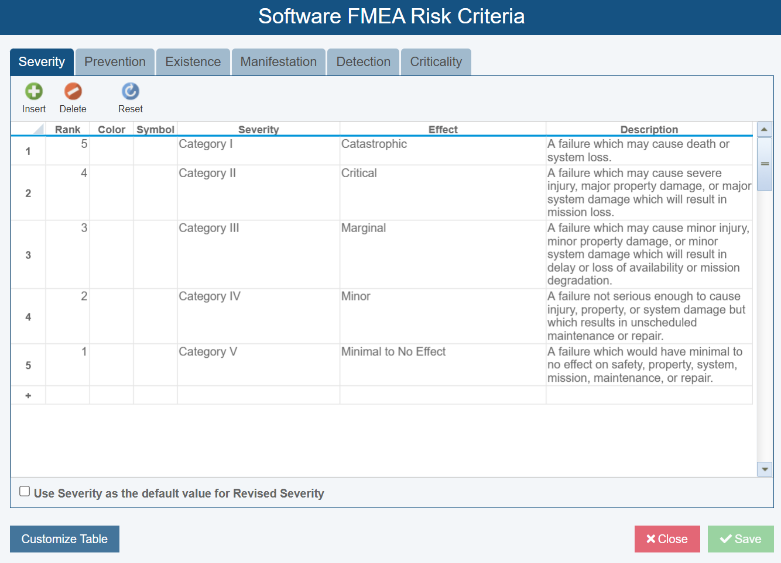The height and width of the screenshot is (563, 781).
Task: Click the blue Reset icon
Action: tap(131, 91)
